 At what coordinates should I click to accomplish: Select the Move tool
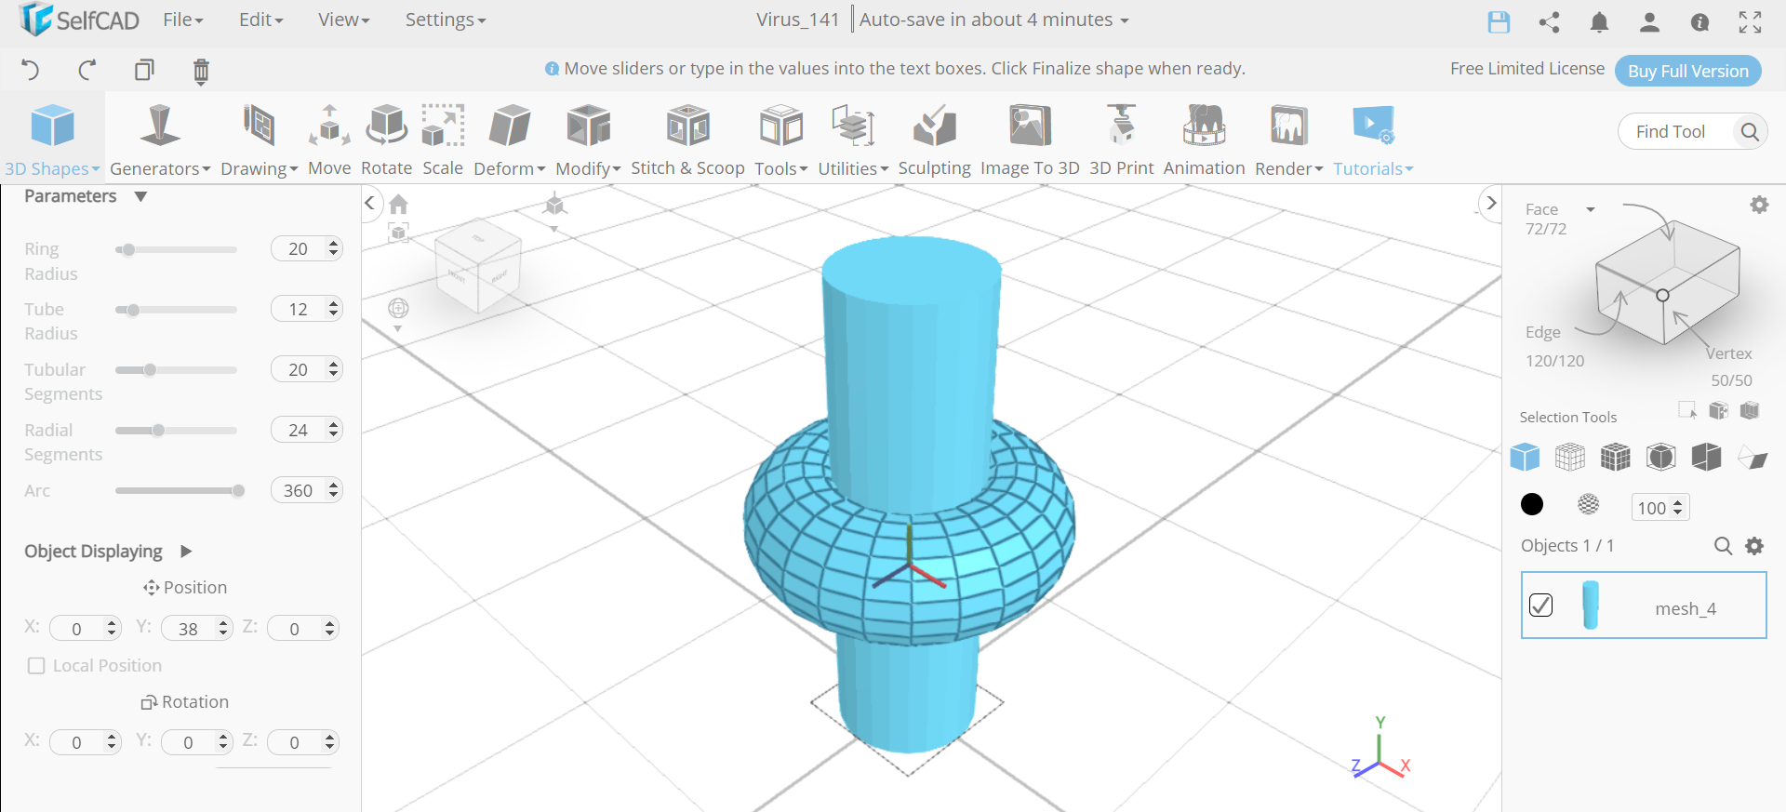pyautogui.click(x=329, y=140)
